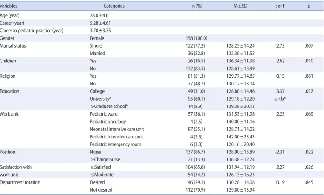Select the 'Work unit' row label

tap(9, 114)
